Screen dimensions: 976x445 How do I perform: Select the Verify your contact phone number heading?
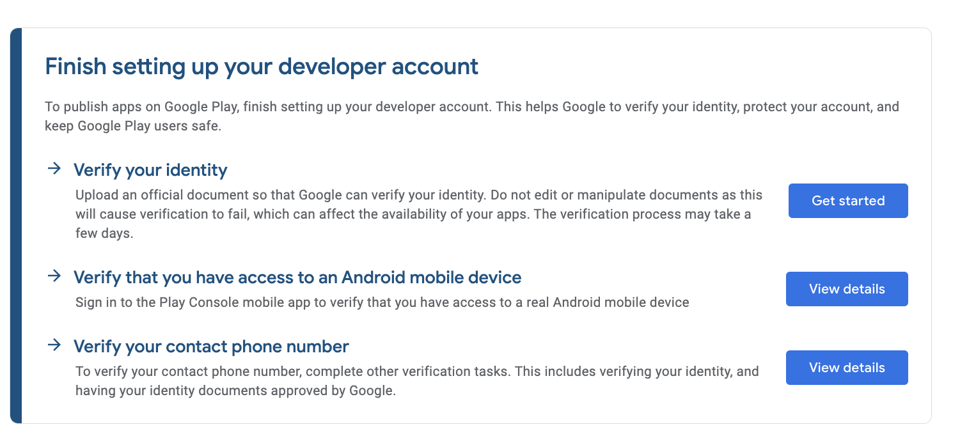(211, 347)
